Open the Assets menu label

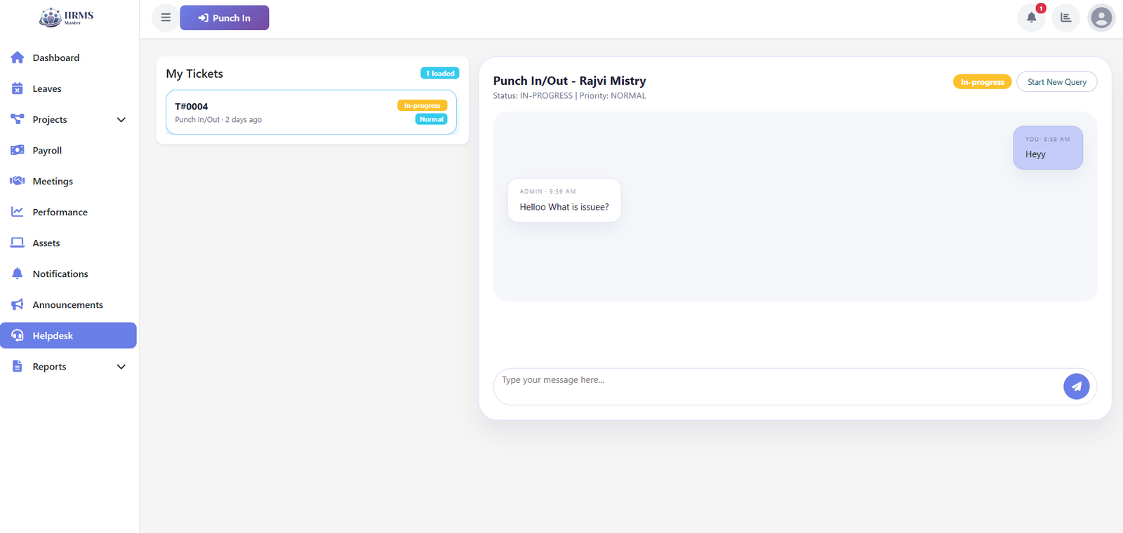tap(46, 243)
